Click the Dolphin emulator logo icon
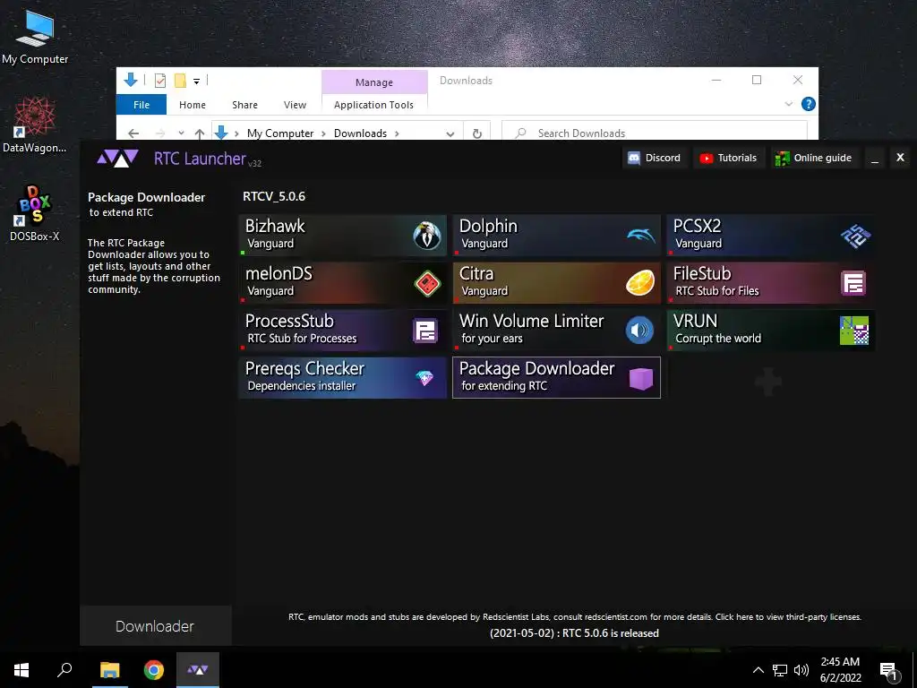Image resolution: width=917 pixels, height=688 pixels. 641,236
